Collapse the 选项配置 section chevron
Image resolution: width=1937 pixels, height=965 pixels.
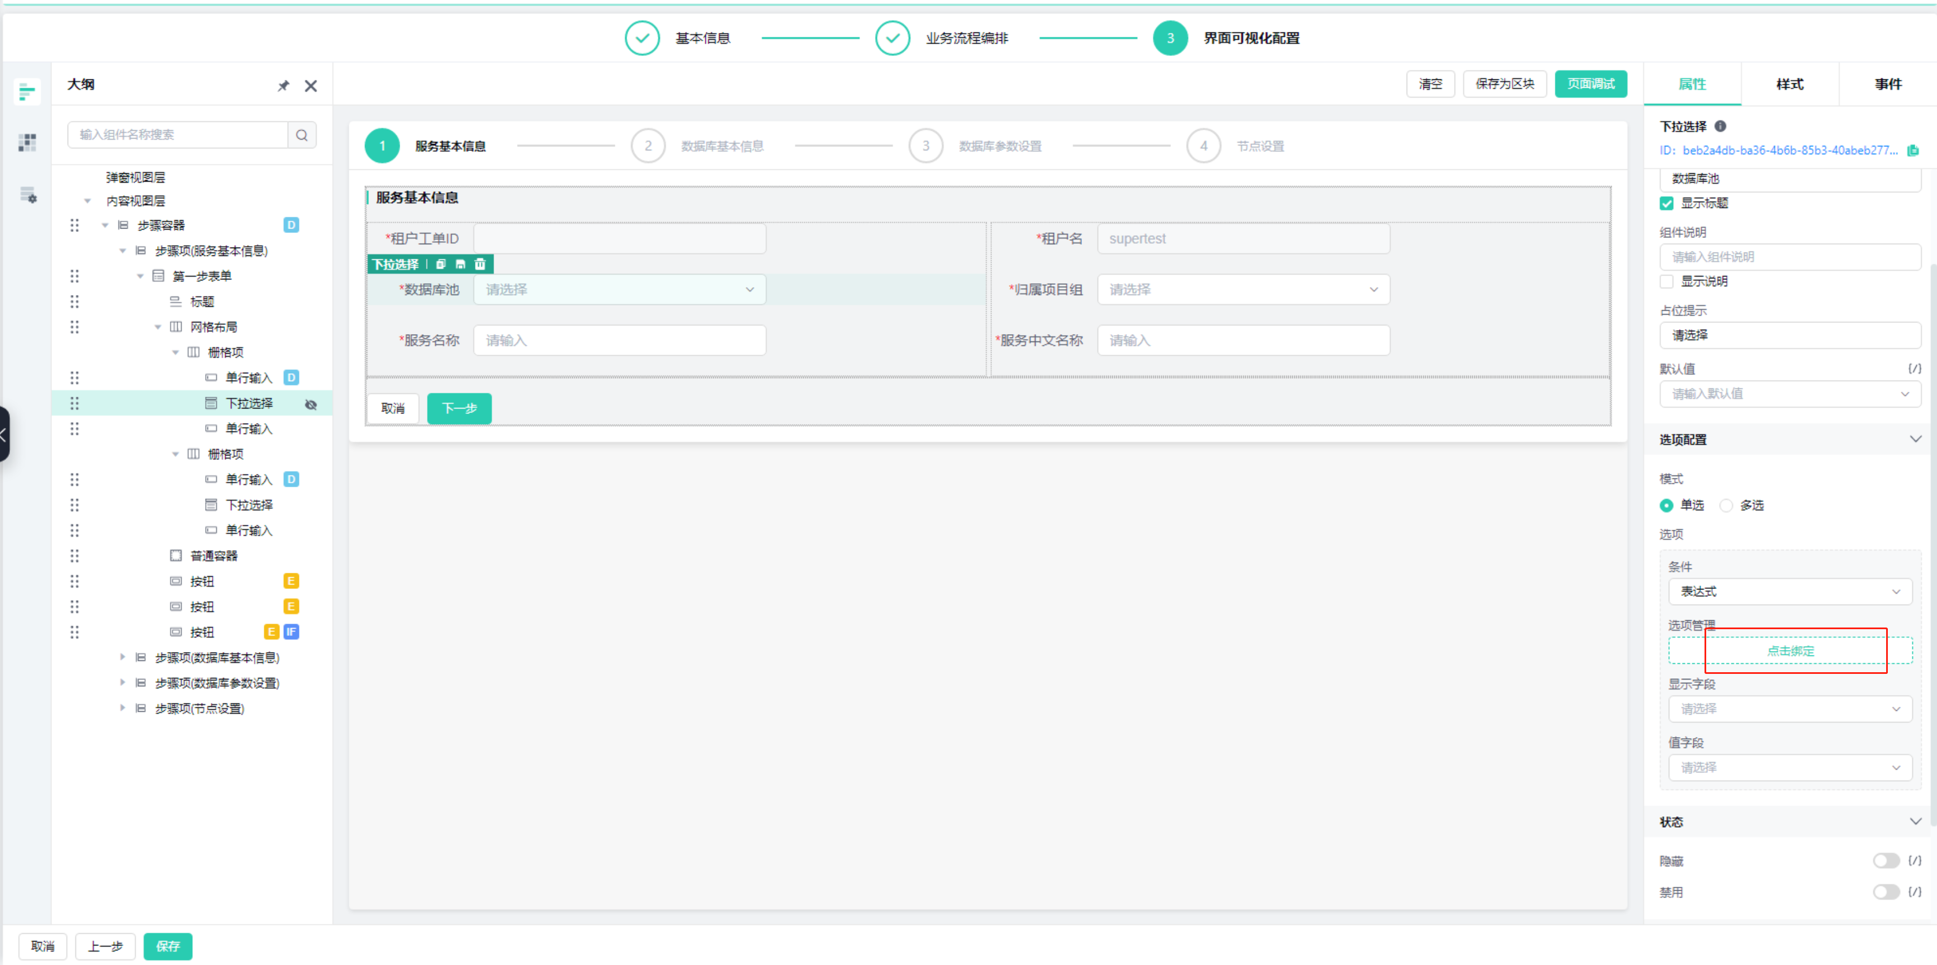(1915, 439)
